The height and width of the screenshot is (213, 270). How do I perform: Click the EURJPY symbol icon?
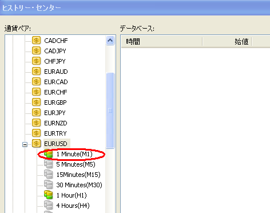(36, 113)
